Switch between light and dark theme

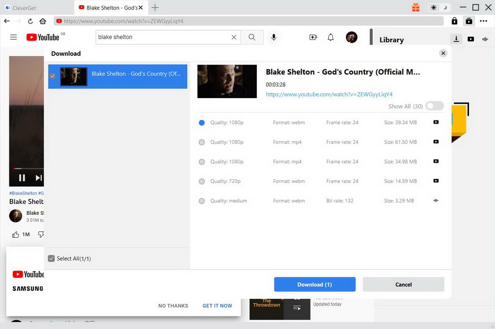439,7
